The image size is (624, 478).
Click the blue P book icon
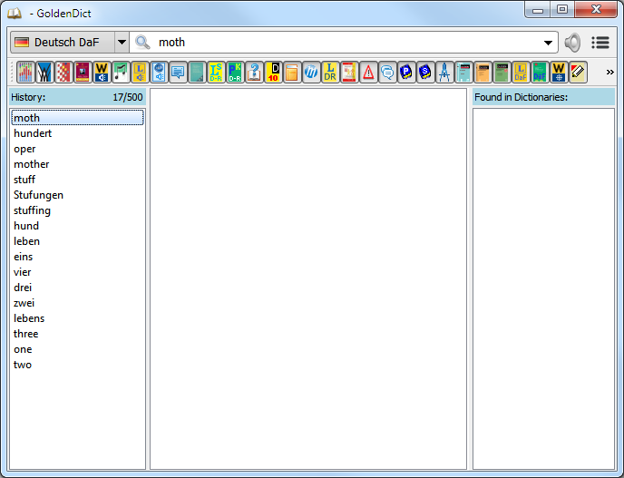(406, 72)
